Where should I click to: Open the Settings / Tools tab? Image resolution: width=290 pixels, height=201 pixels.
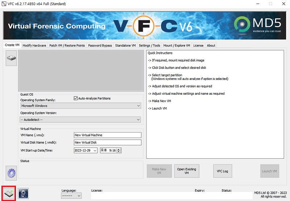149,45
